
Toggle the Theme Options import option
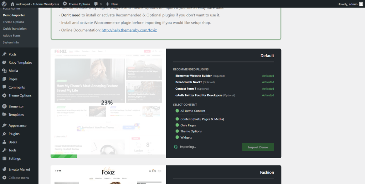(177, 131)
